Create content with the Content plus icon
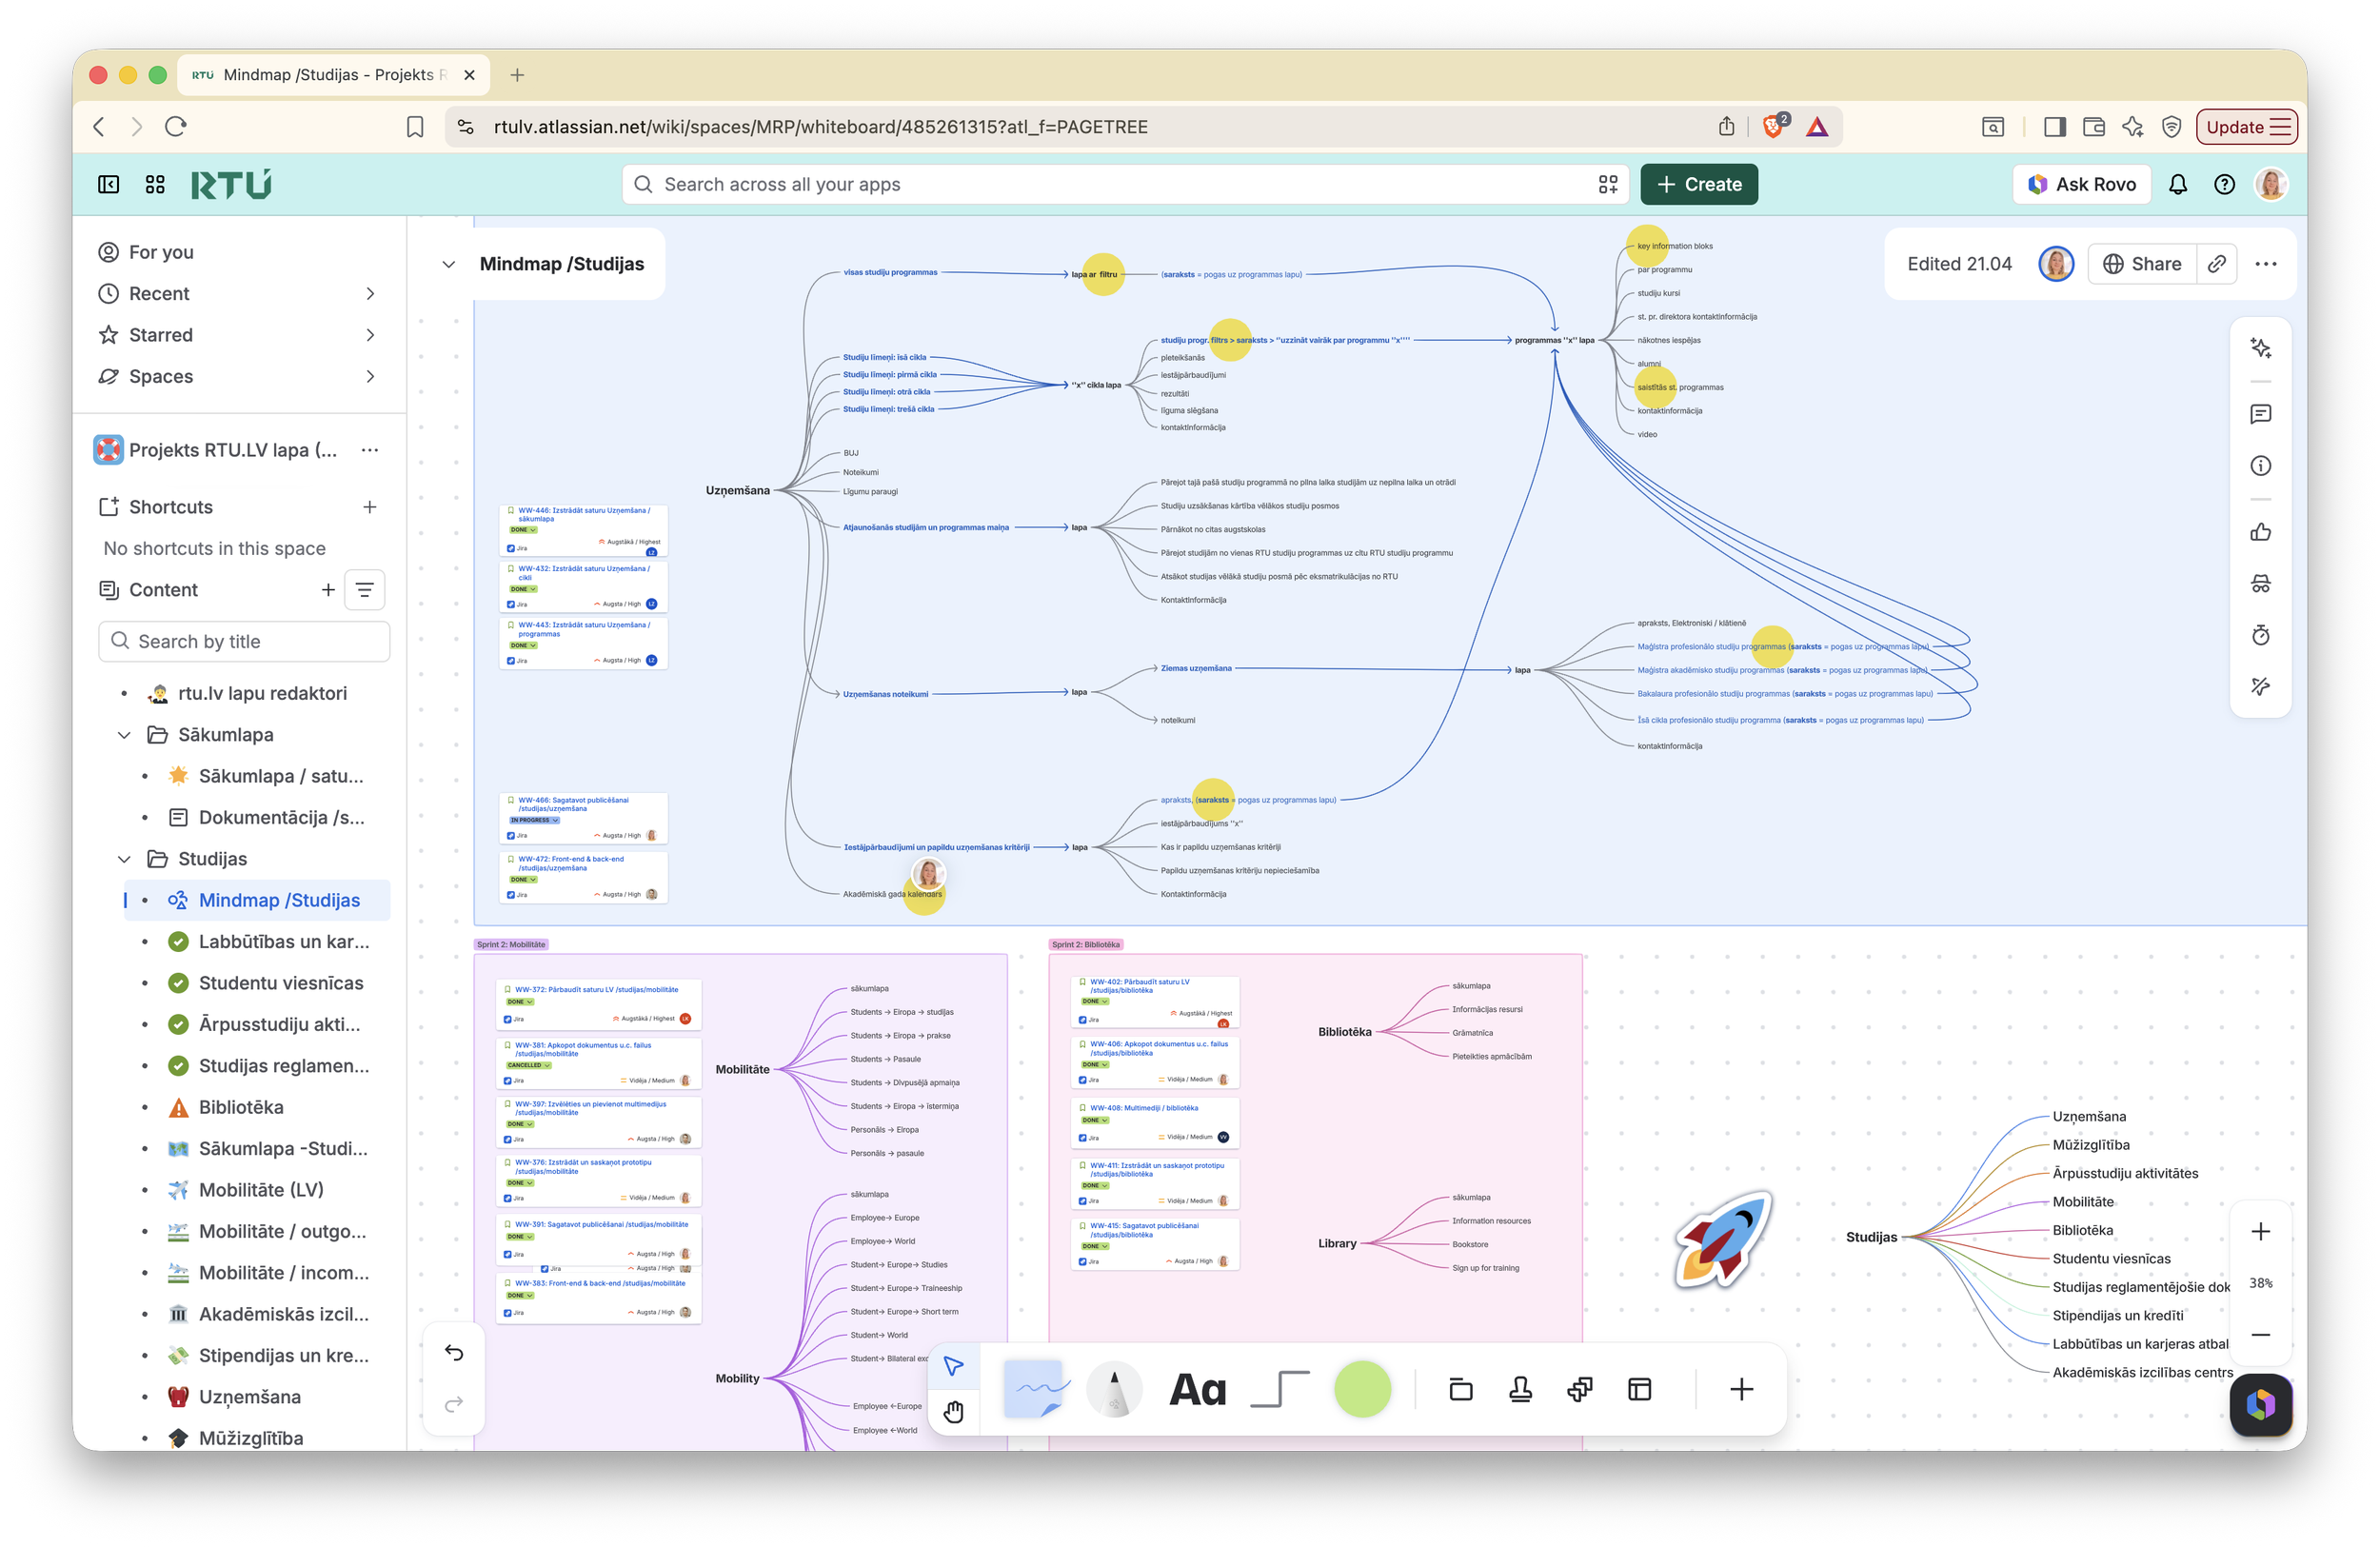Screen dimensions: 2380x1547 click(x=328, y=590)
